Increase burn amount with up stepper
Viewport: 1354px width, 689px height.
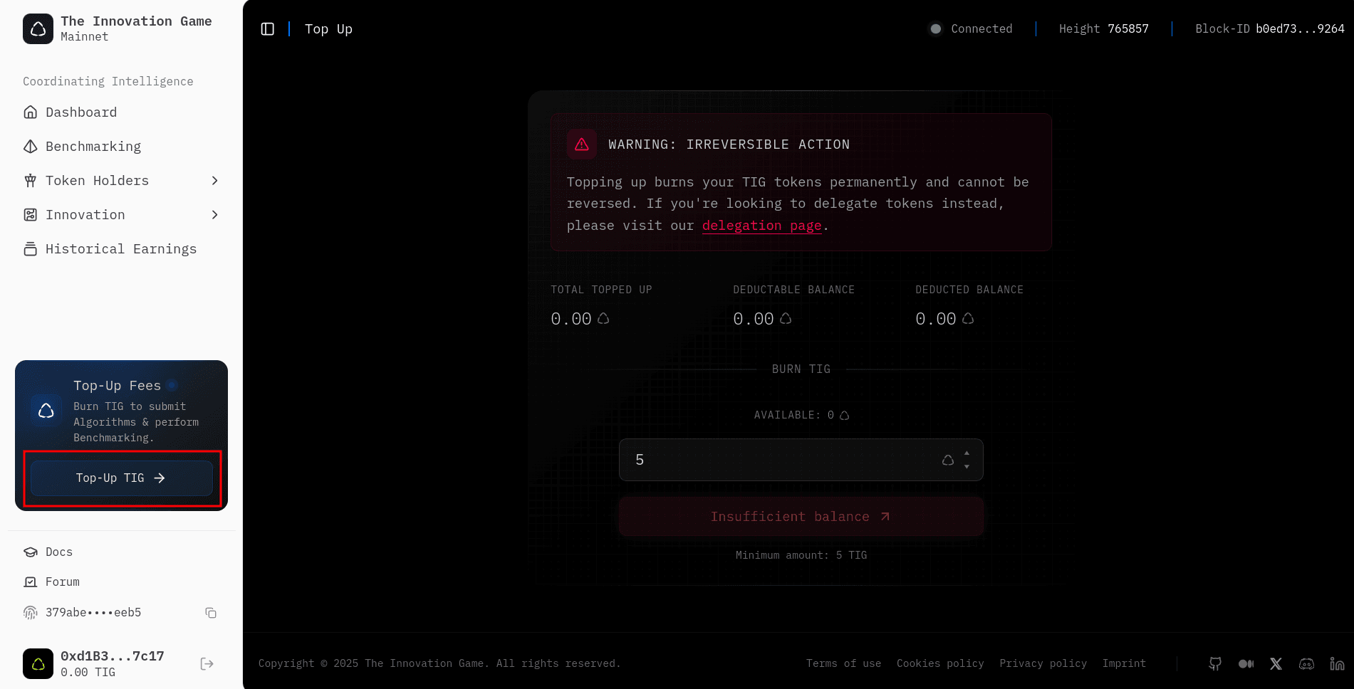coord(967,453)
